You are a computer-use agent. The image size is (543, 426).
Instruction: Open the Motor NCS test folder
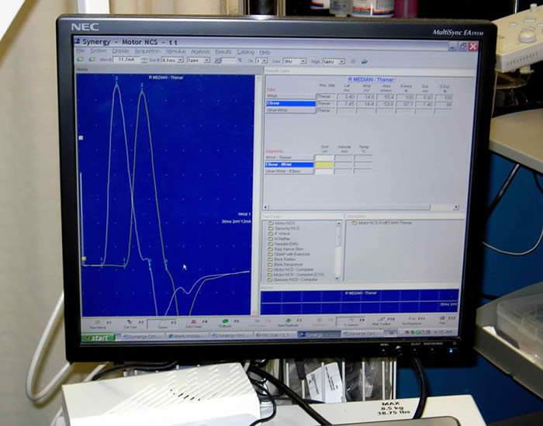[281, 223]
